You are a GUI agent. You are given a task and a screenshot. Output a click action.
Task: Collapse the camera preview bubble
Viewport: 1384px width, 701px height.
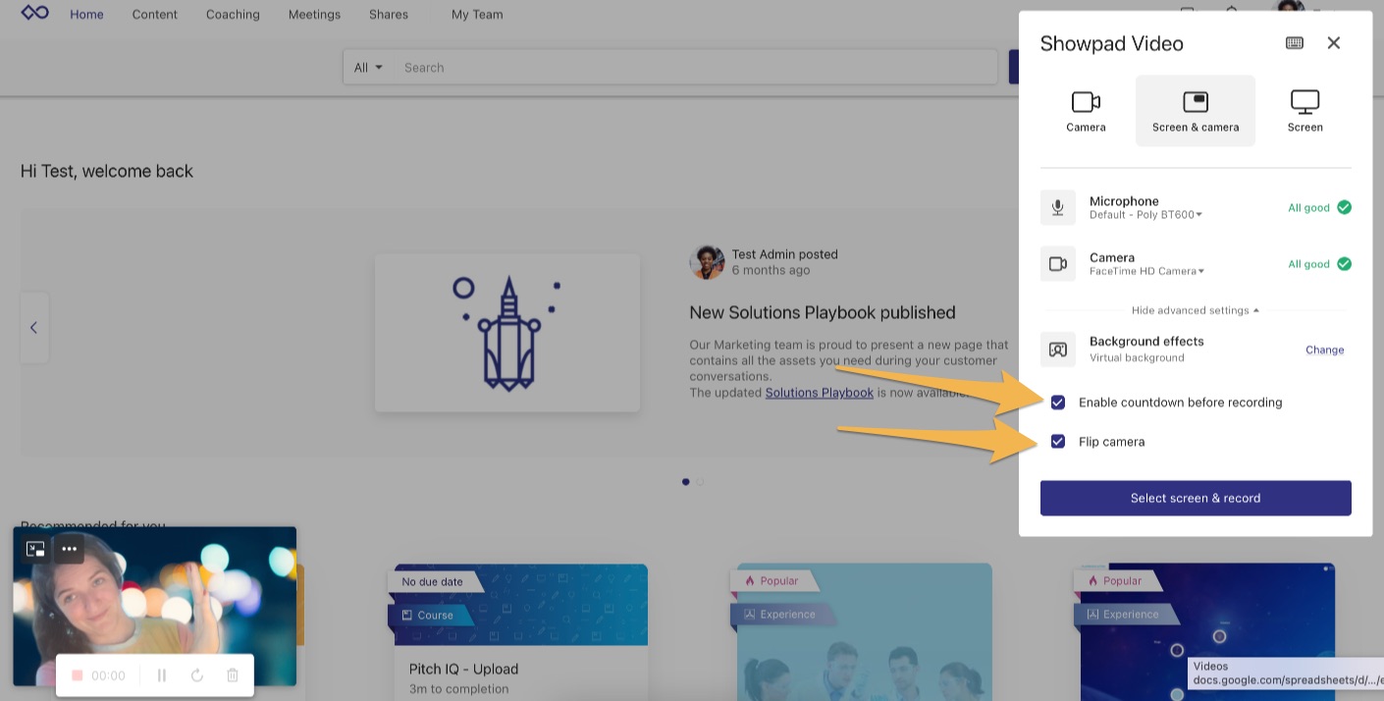coord(35,549)
